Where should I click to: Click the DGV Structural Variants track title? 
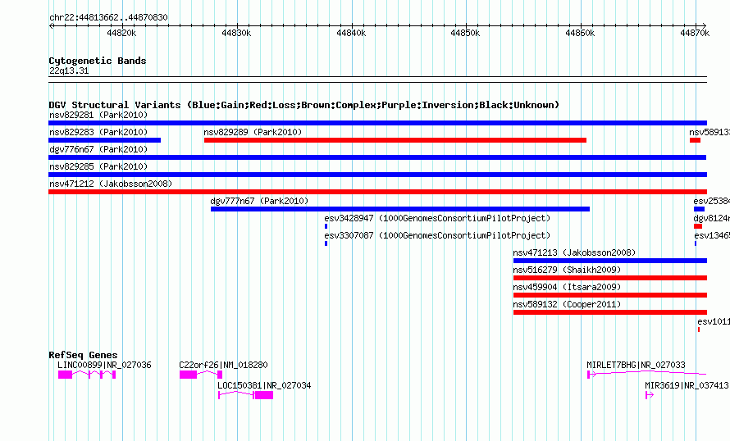coord(303,105)
